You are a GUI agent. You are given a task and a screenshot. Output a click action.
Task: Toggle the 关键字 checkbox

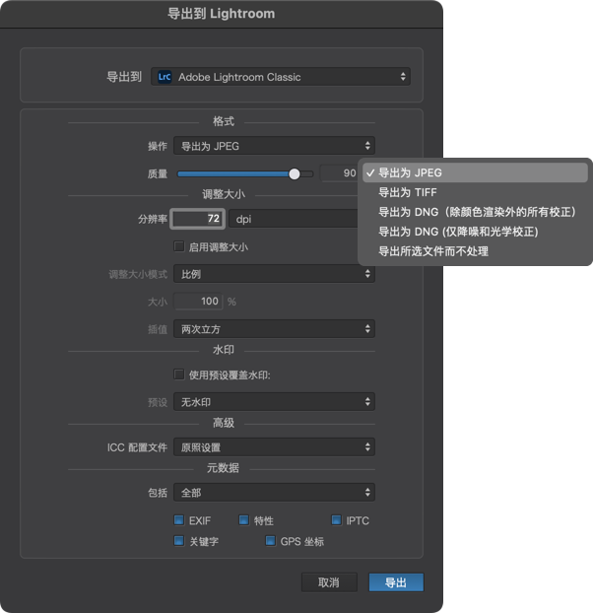179,541
